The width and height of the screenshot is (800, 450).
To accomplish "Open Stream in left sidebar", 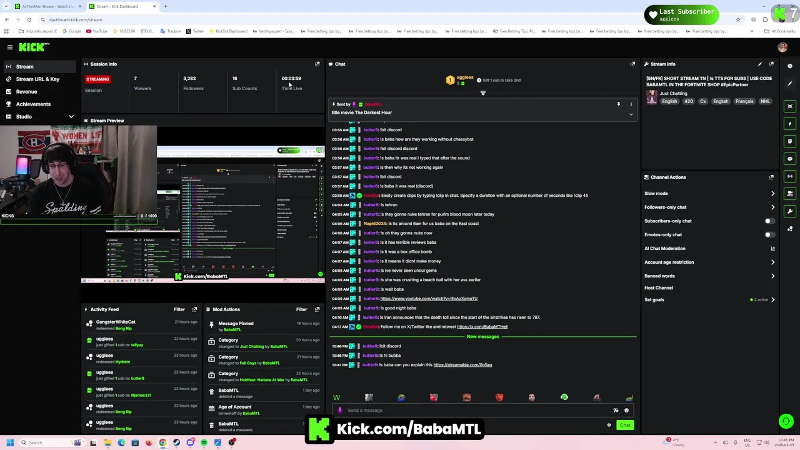I will click(39, 66).
